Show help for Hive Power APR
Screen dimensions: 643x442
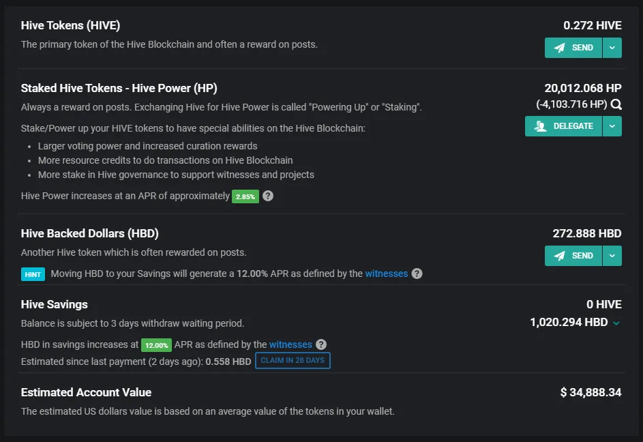(268, 196)
